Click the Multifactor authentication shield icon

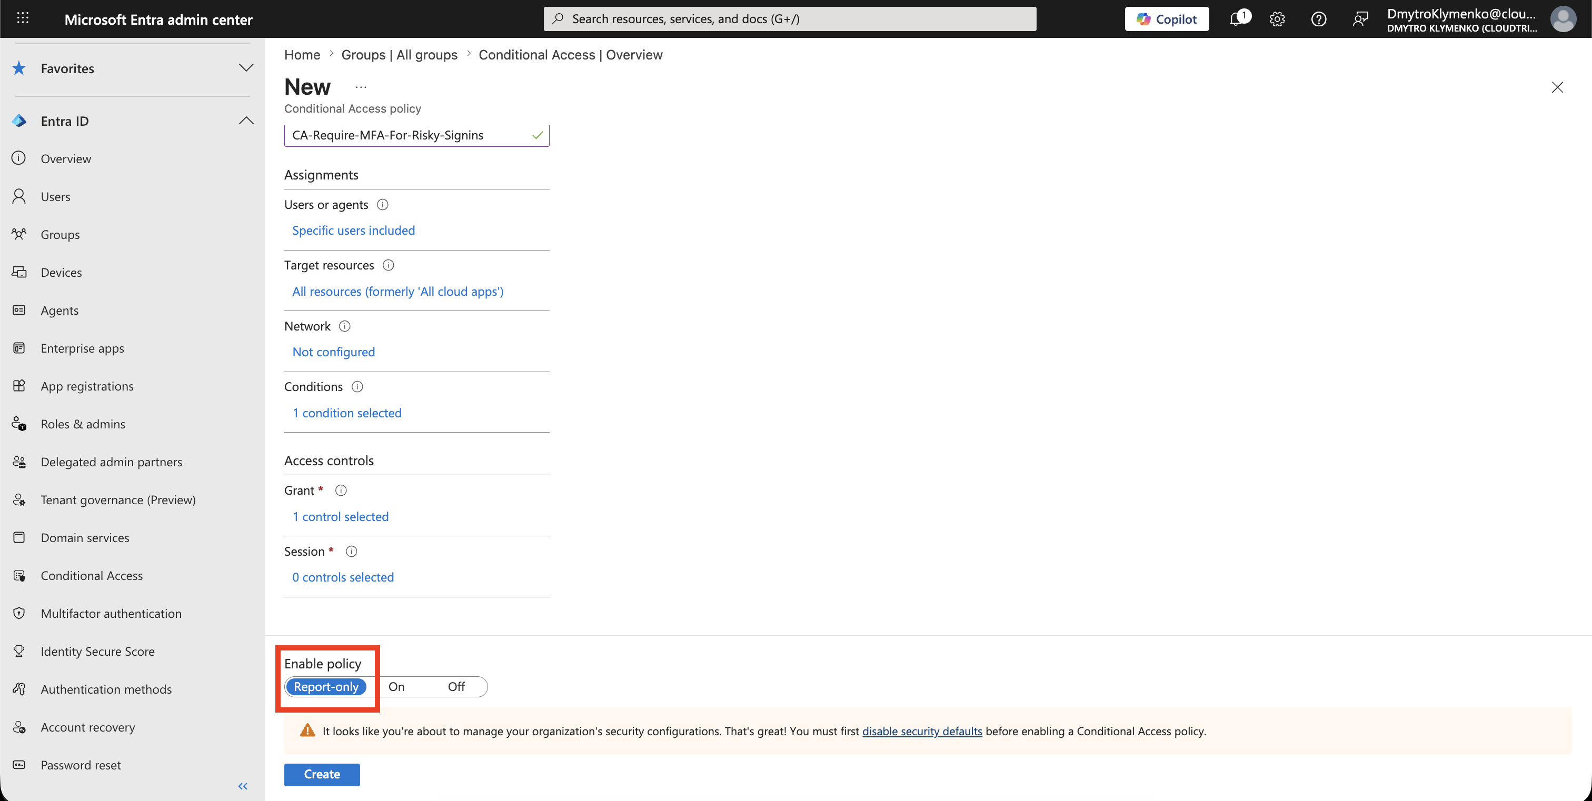19,613
